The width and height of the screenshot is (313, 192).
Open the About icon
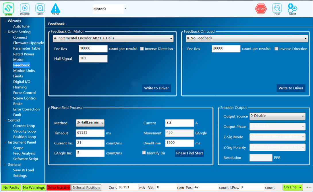[x=292, y=9]
